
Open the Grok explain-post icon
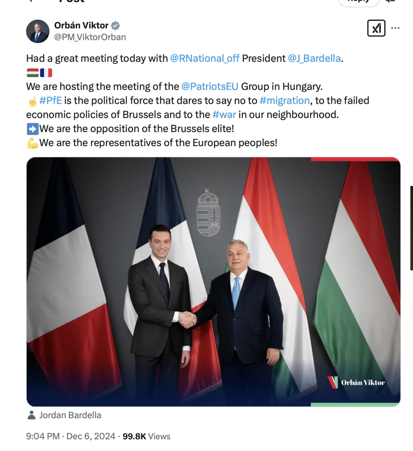point(376,28)
